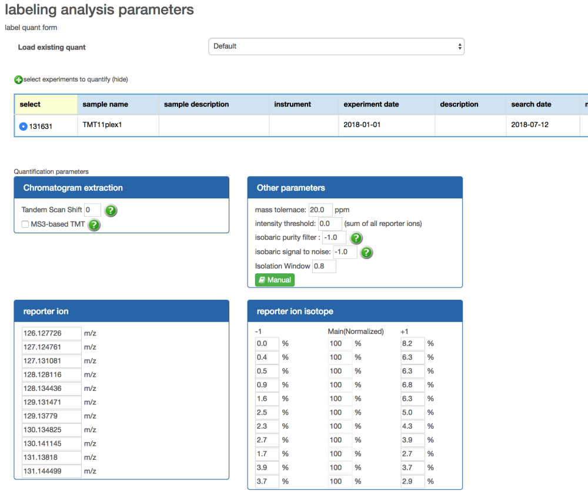This screenshot has height=494, width=588.
Task: Click the Chromatogram extraction panel header
Action: click(122, 188)
